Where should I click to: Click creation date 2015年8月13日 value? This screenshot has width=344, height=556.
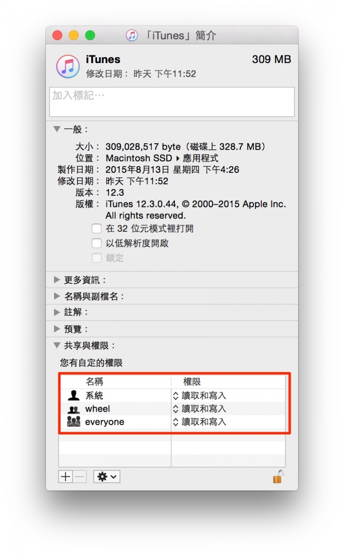(172, 170)
